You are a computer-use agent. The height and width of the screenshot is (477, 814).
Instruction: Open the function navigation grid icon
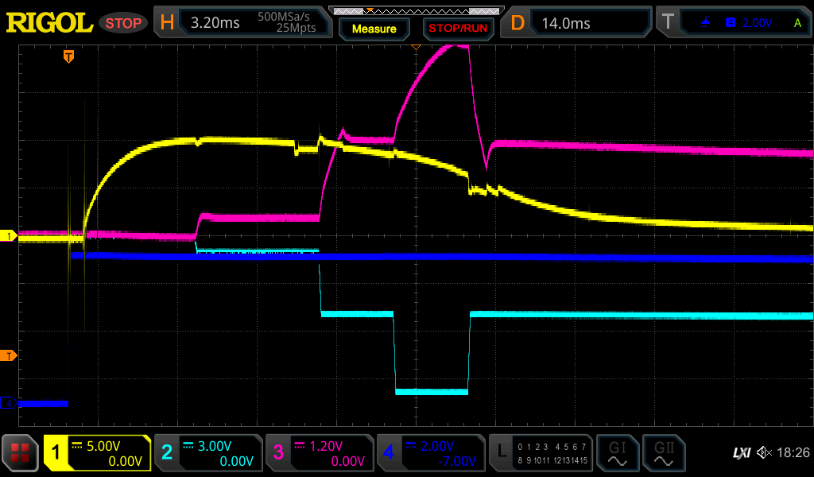tap(20, 453)
